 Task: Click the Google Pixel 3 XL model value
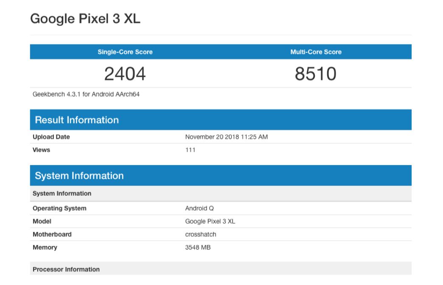(x=210, y=221)
